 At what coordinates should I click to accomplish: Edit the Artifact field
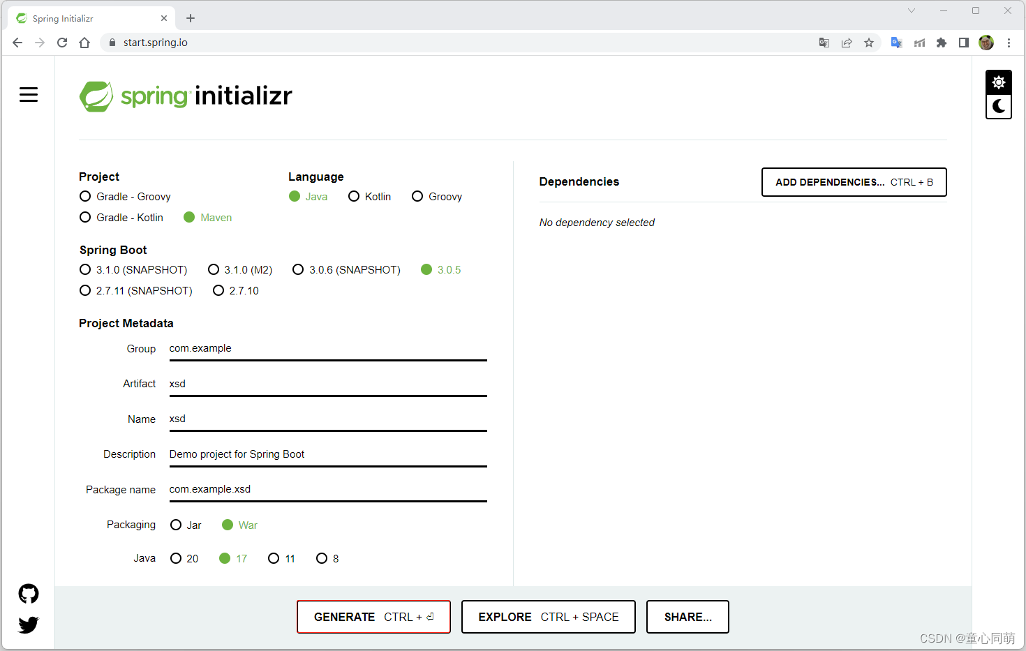coord(328,384)
